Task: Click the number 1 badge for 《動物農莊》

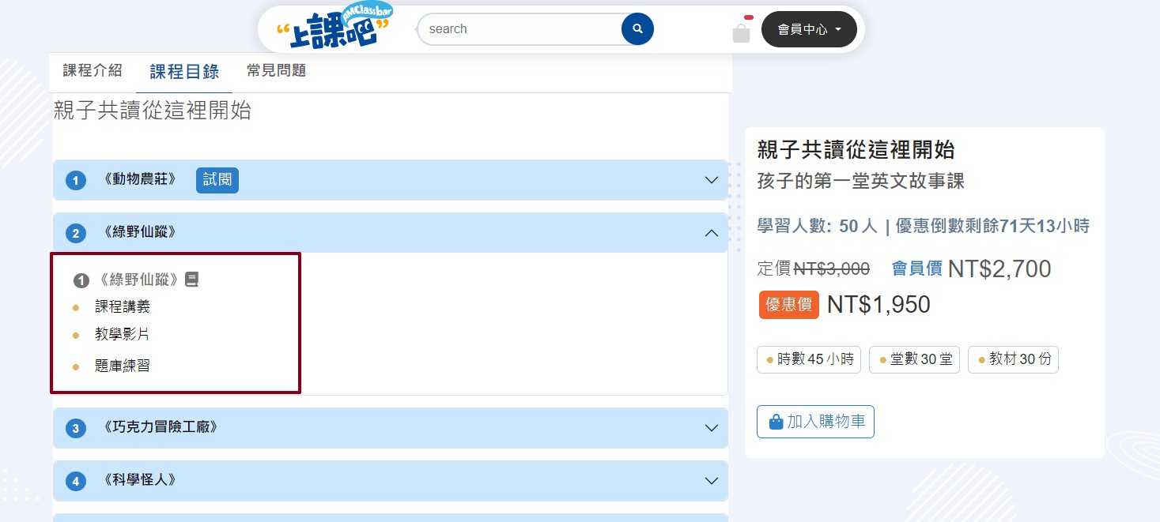Action: tap(75, 181)
